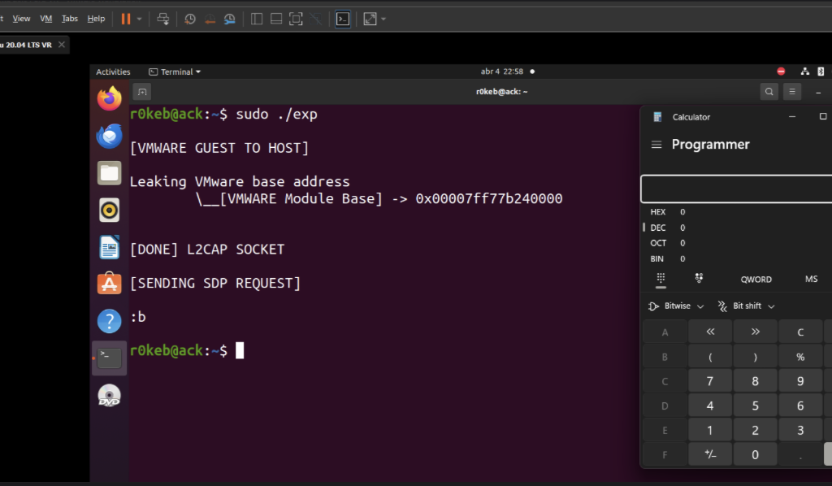Click the Send Ctrl+Alt+Del toolbar icon
Screen dimensions: 832x486
[162, 20]
